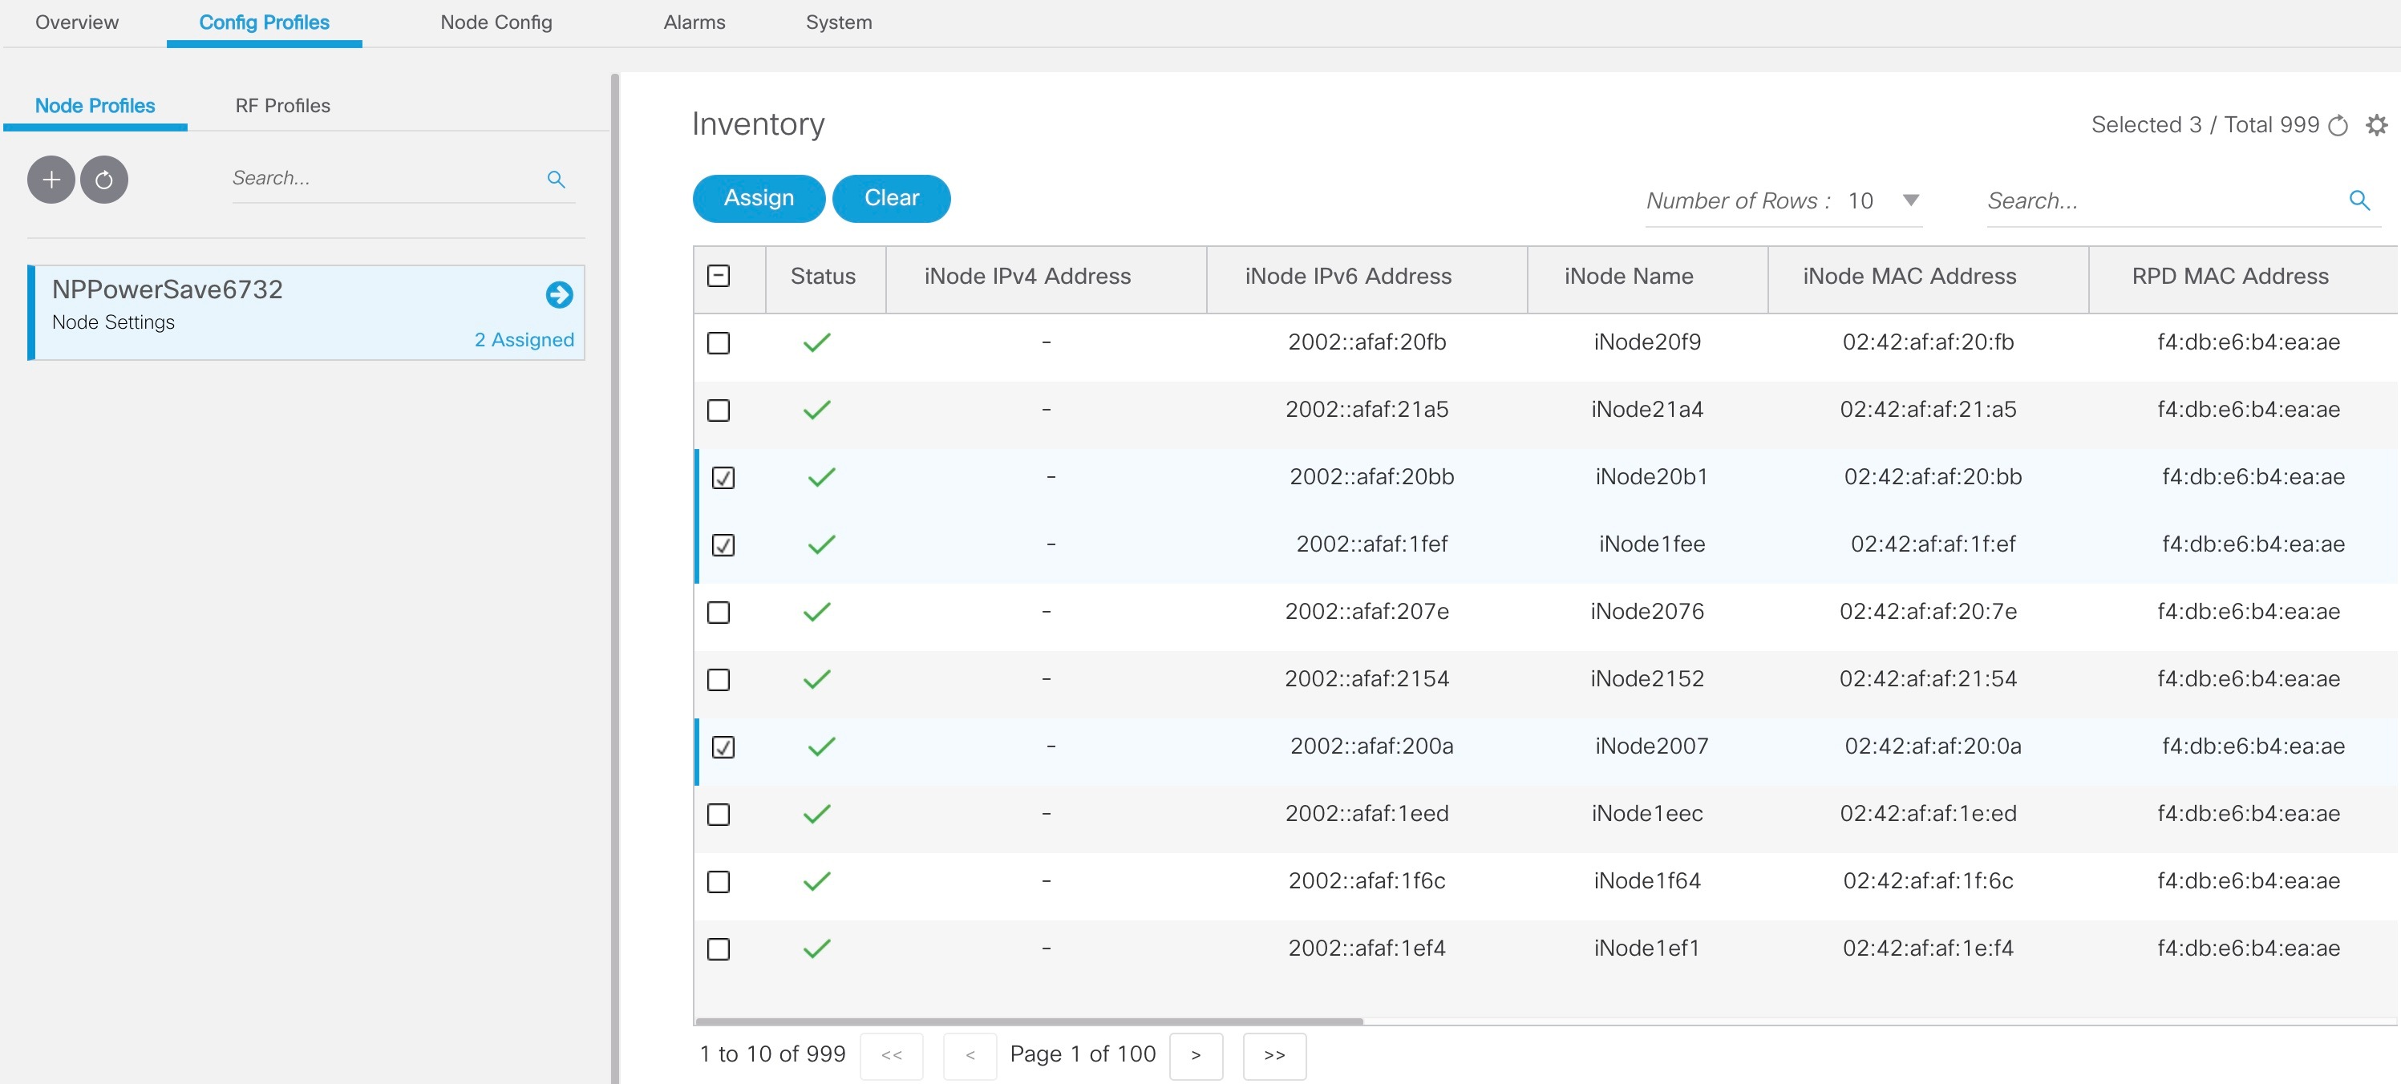The width and height of the screenshot is (2401, 1084).
Task: Click the green status check for iNode20f9
Action: click(x=816, y=342)
